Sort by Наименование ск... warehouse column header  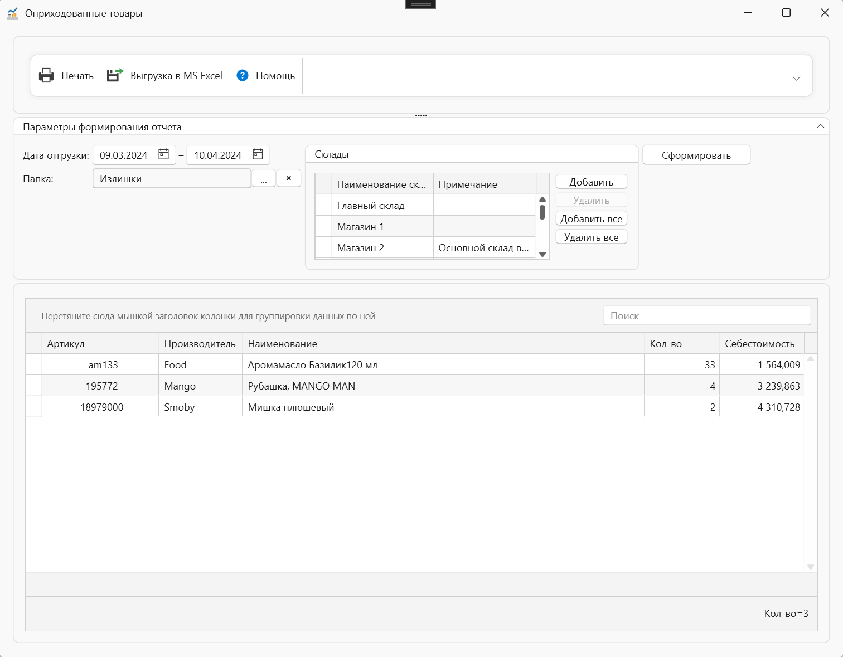click(382, 184)
